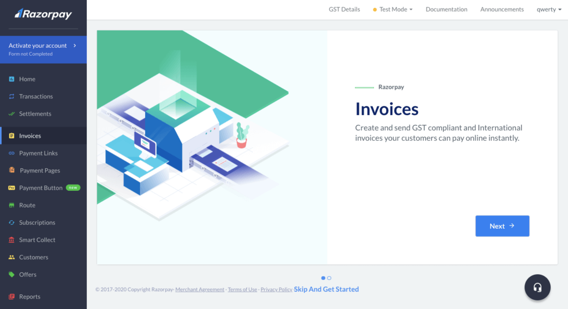Go to second carousel slide dot
Screen dimensions: 568x309
pos(329,278)
